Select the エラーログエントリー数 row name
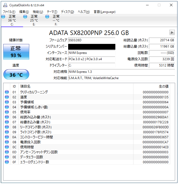178x184 pixels. pyautogui.click(x=35, y=162)
